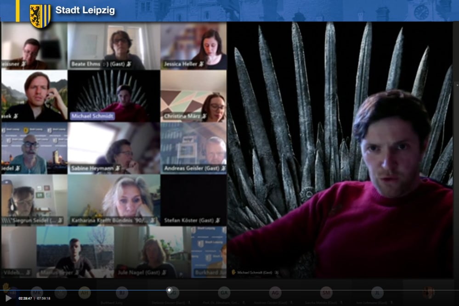Viewport: 459px width, 306px height.
Task: Click the mic icon beside Christina März
Action: [x=204, y=117]
